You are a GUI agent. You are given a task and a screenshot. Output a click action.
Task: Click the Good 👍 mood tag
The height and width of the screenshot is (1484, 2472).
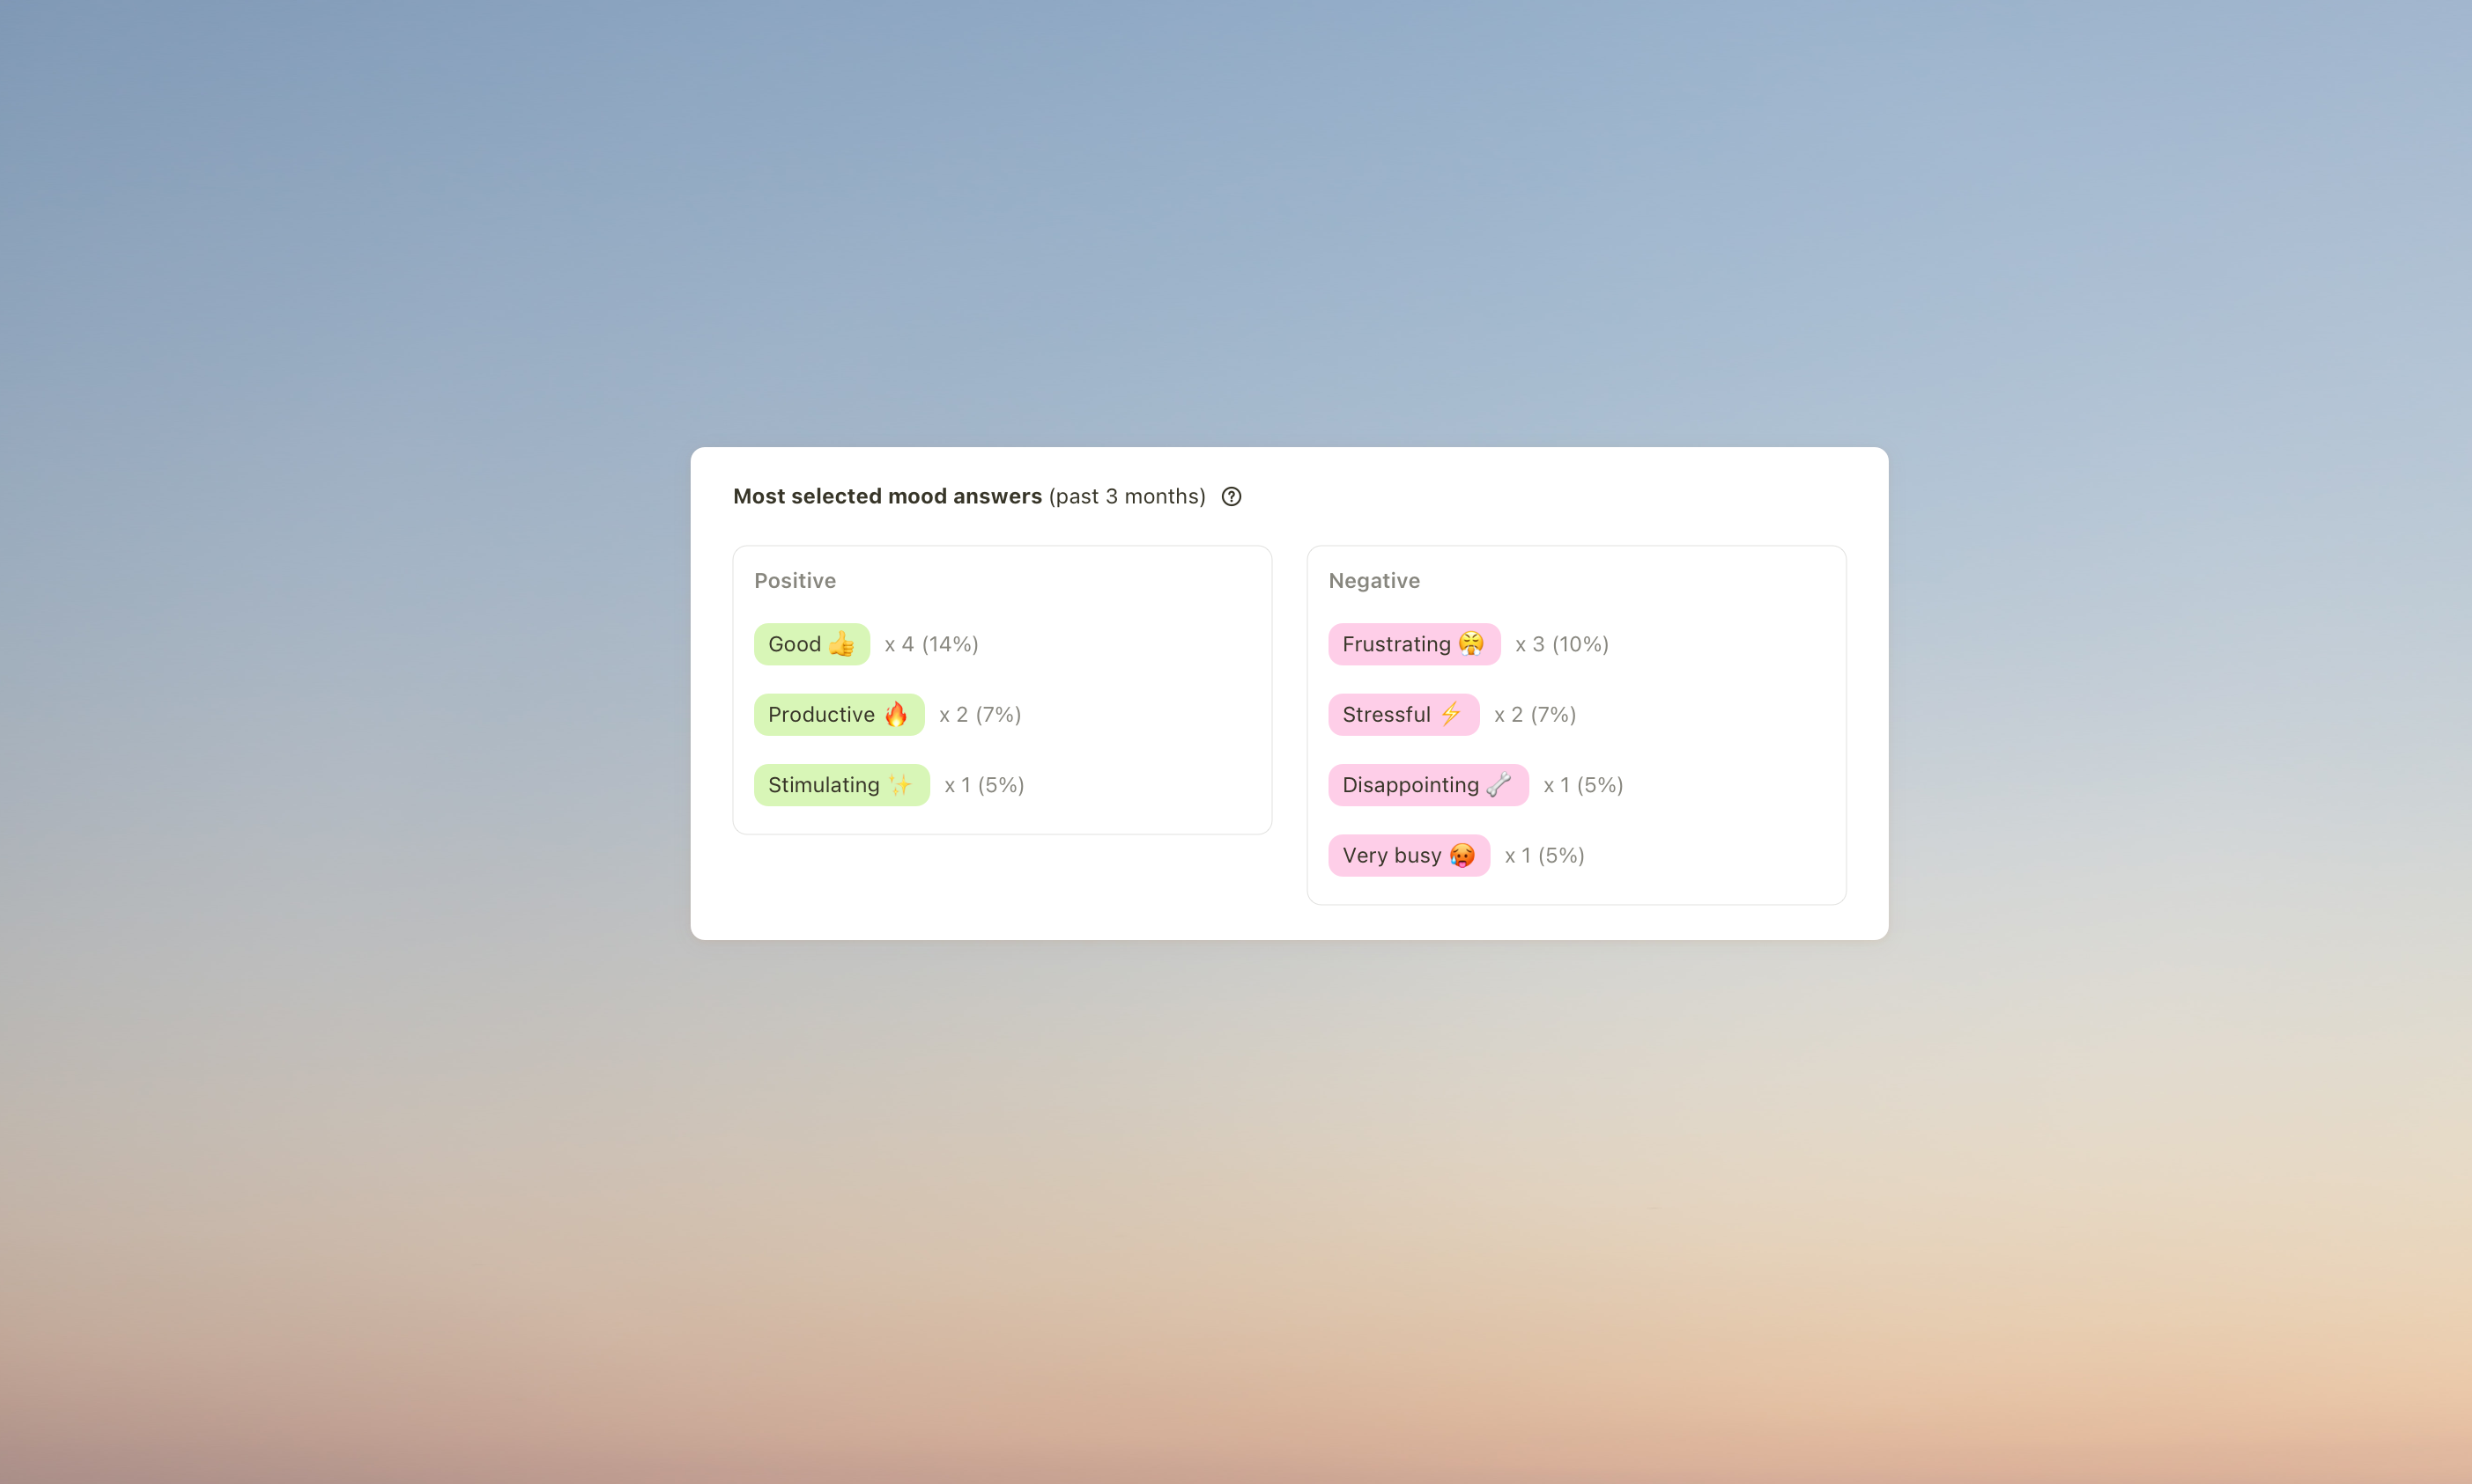809,644
